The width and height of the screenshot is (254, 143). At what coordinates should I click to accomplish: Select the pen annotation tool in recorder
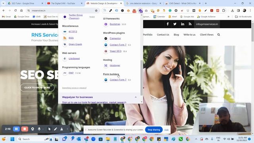(56, 129)
